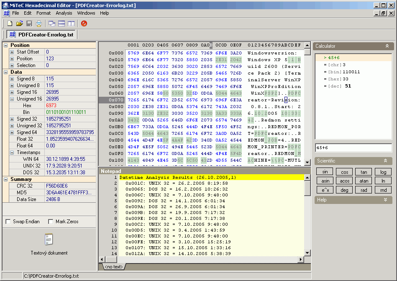397x281 pixels.
Task: Click the Print toolbar icon
Action: (39, 23)
